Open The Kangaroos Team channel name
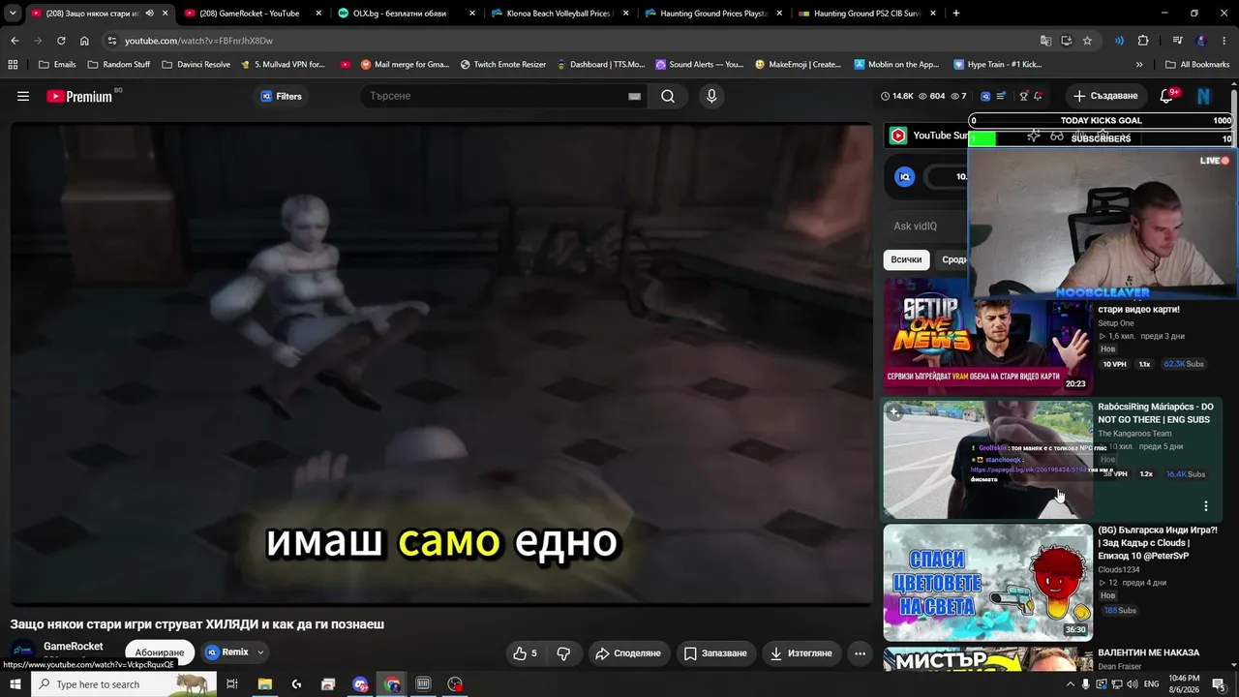The image size is (1239, 697). tap(1134, 434)
